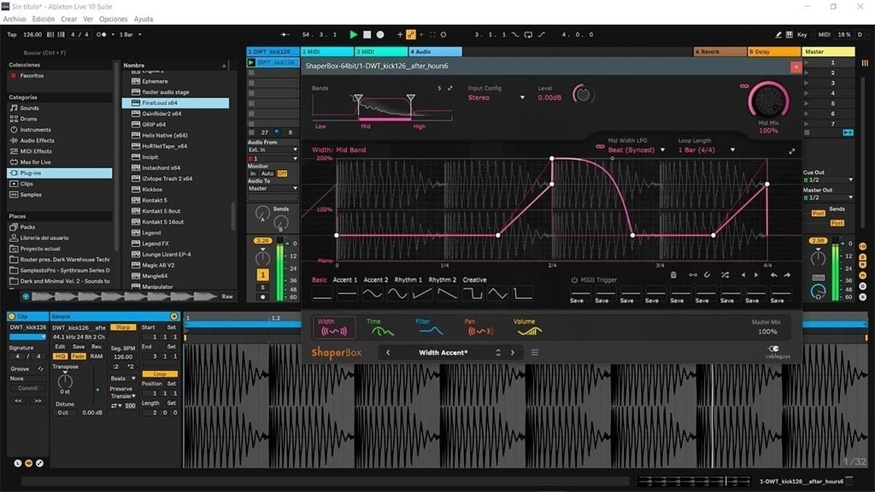The image size is (875, 492).
Task: Click the Tap tempo button
Action: tap(12, 34)
